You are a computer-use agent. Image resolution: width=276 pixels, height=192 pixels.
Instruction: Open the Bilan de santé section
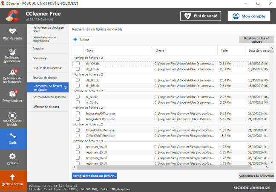pos(12,35)
